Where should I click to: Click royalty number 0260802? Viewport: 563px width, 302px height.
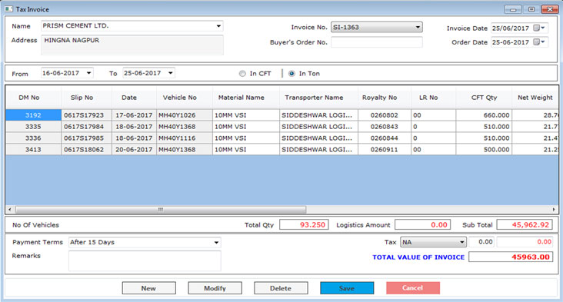click(385, 115)
